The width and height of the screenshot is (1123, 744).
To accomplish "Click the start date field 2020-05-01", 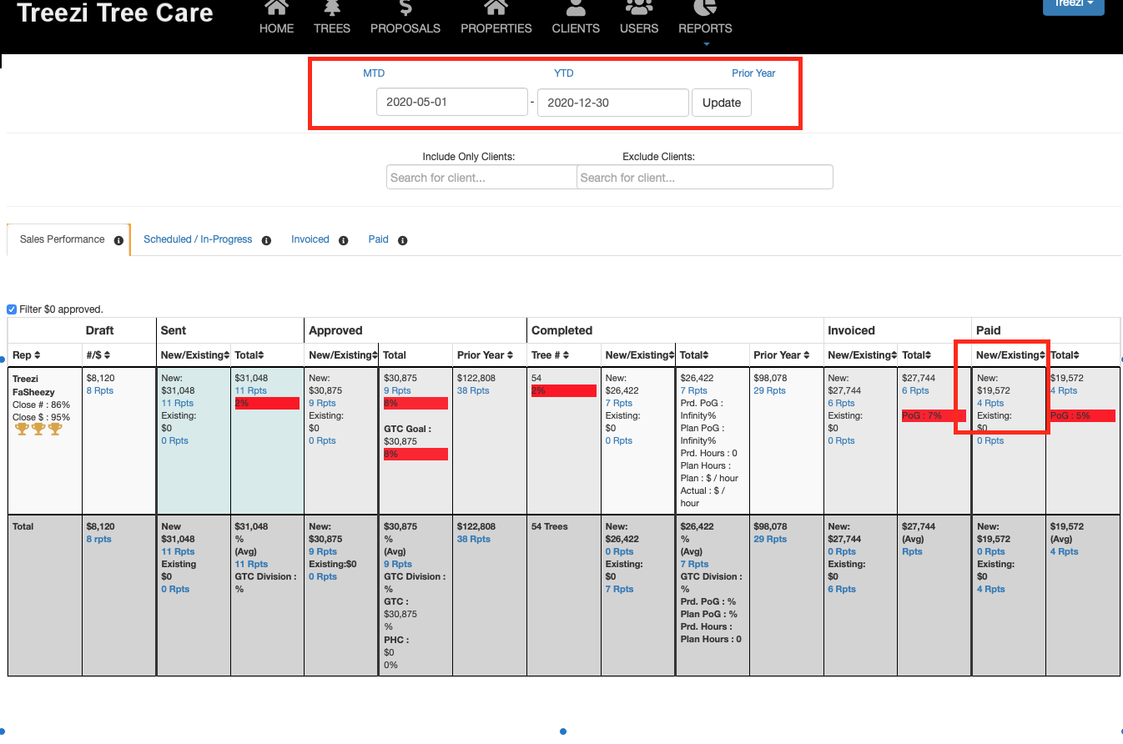I will pyautogui.click(x=451, y=103).
